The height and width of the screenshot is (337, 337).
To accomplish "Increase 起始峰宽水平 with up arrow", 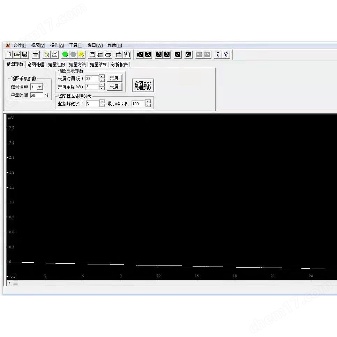I will point(102,102).
